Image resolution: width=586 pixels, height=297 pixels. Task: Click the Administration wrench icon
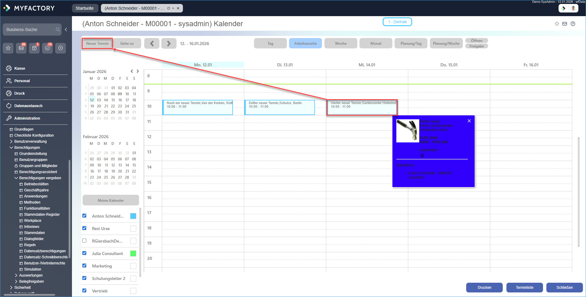click(9, 118)
